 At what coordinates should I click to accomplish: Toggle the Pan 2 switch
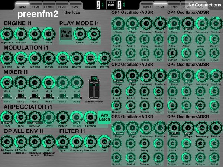coord(21,96)
